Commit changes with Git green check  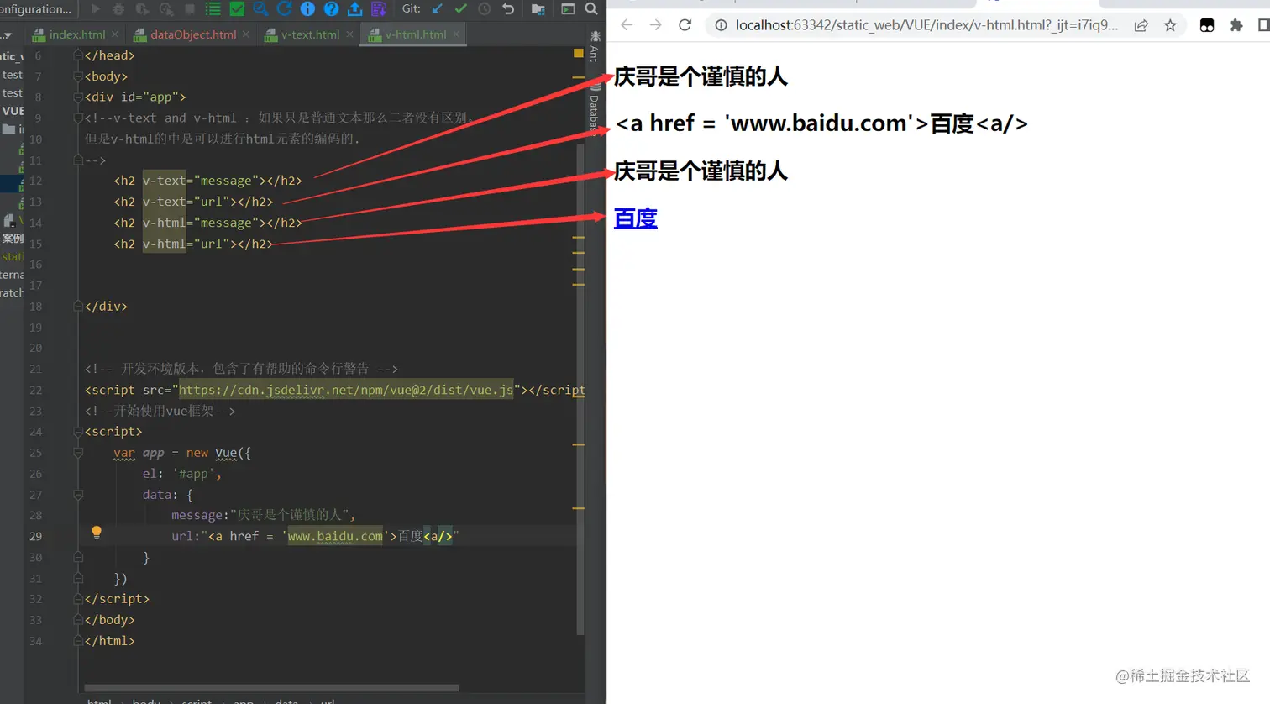point(460,9)
